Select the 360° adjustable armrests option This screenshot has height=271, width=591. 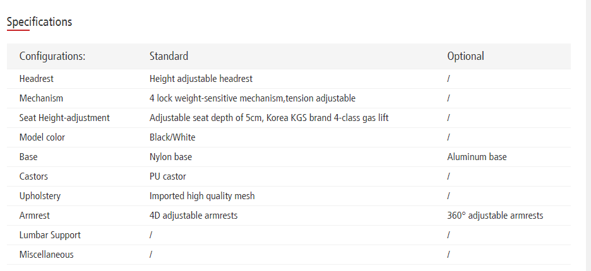point(495,216)
